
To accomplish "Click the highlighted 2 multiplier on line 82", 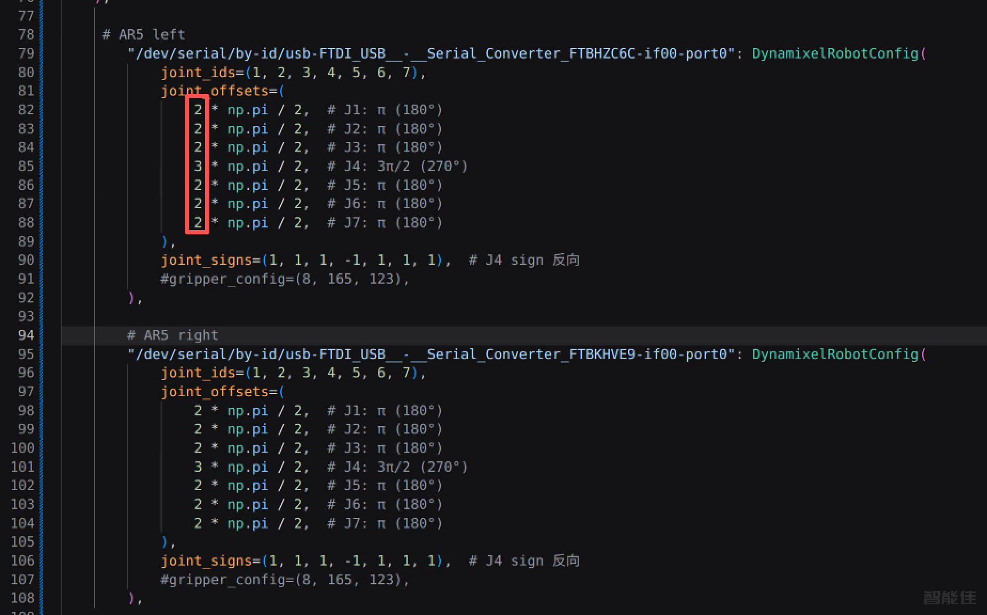I will pyautogui.click(x=198, y=110).
